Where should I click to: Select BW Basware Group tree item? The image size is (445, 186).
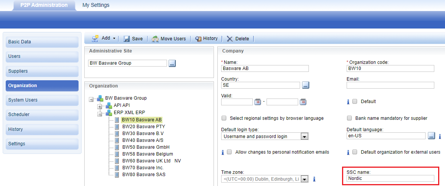(126, 98)
